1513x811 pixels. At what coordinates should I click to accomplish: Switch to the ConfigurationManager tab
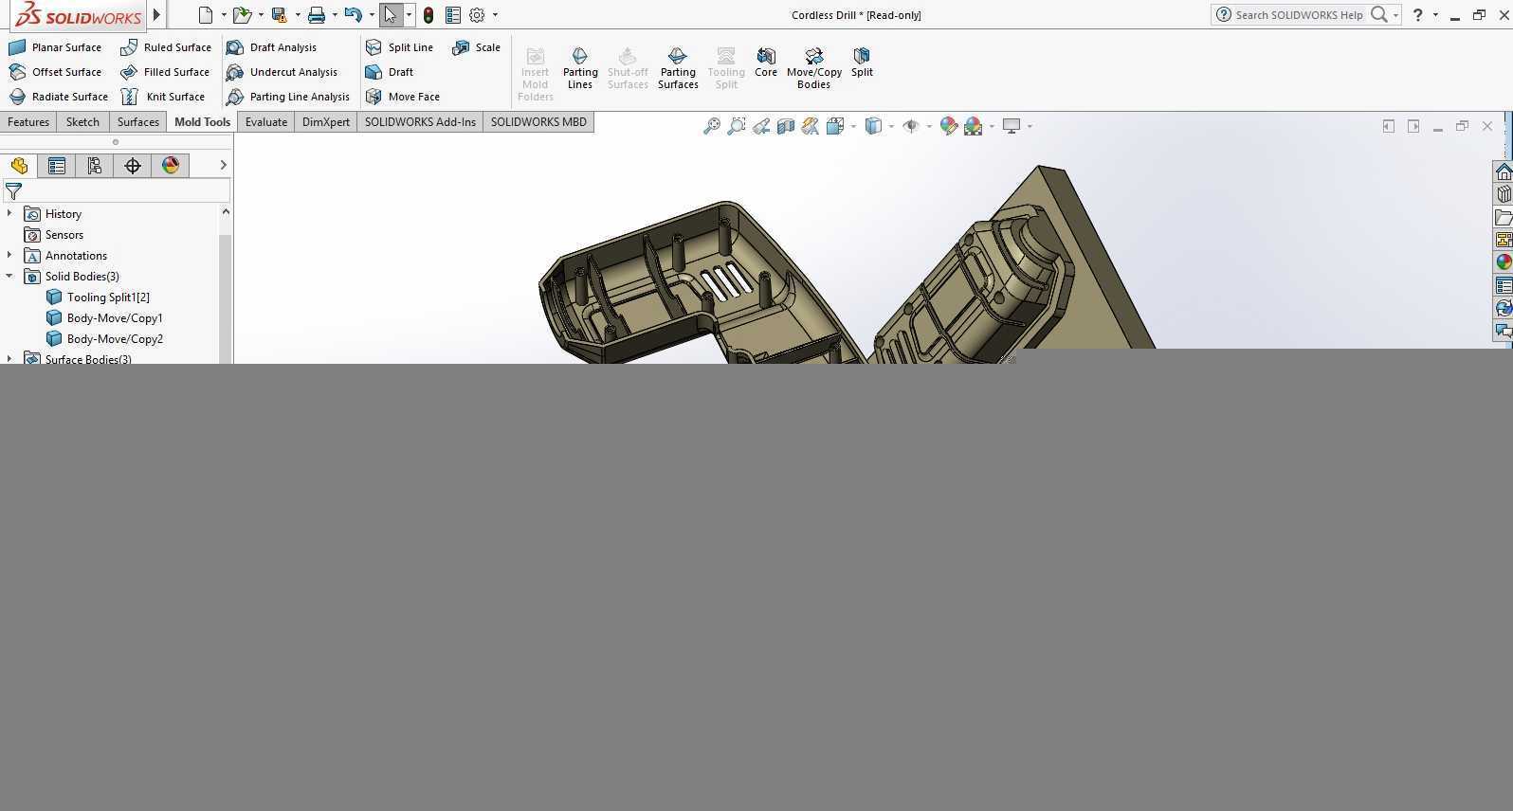point(95,166)
